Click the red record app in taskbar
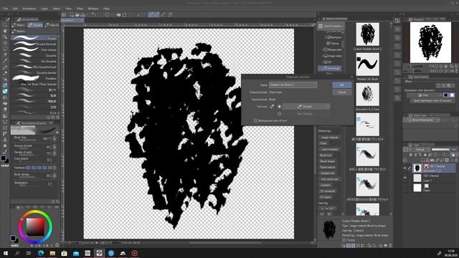Screen dimensions: 459x258 click(x=134, y=253)
